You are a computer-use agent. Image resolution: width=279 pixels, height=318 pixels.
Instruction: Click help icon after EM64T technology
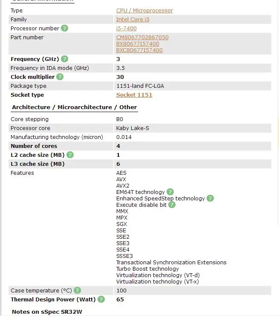point(170,192)
